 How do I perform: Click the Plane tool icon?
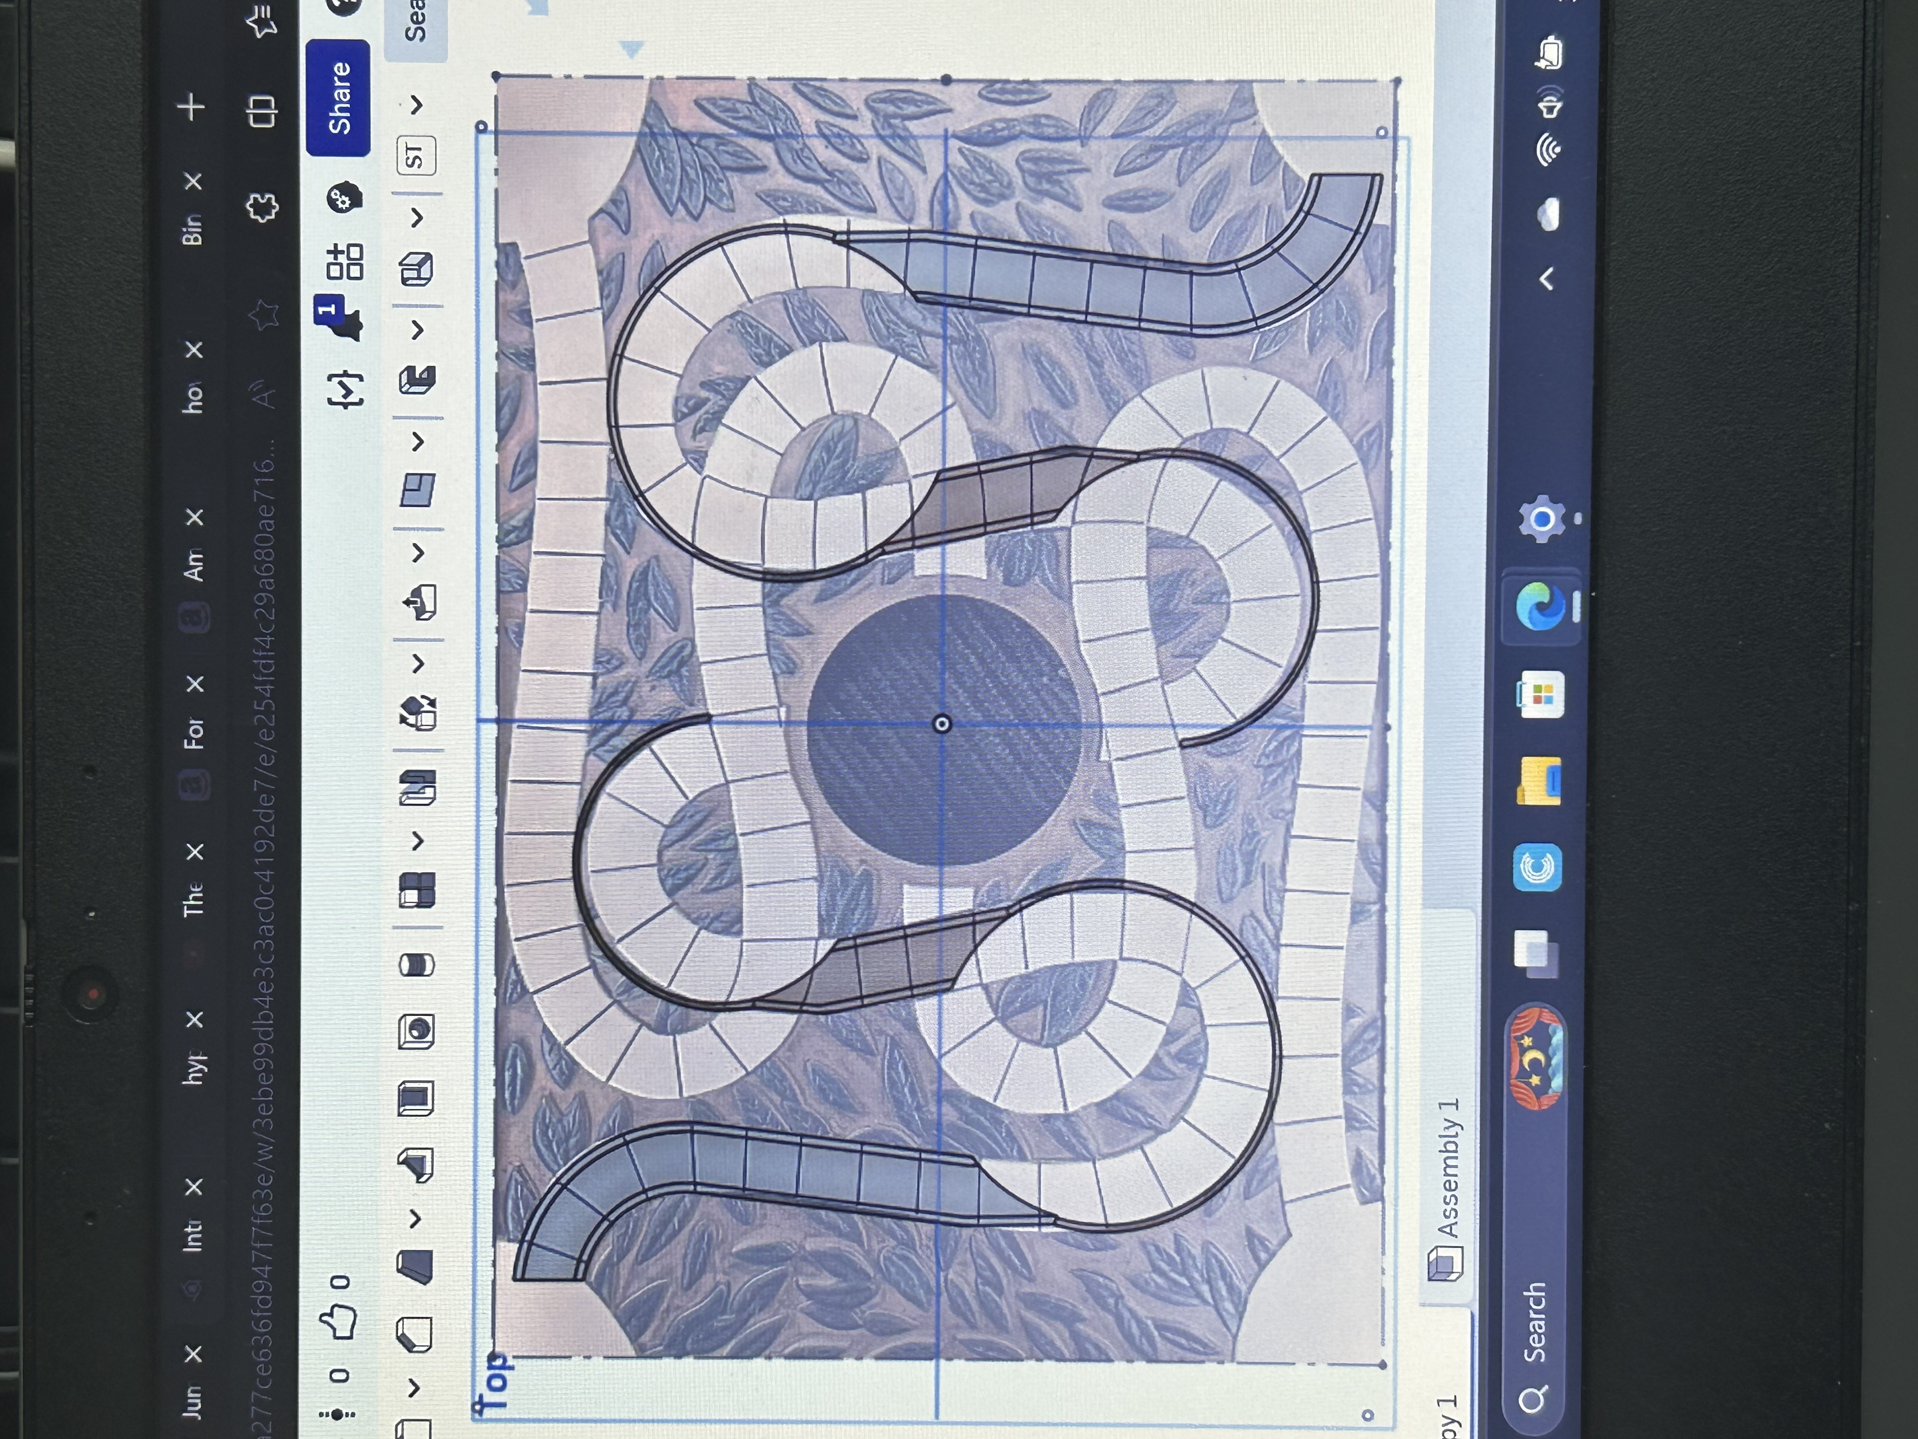(417, 490)
